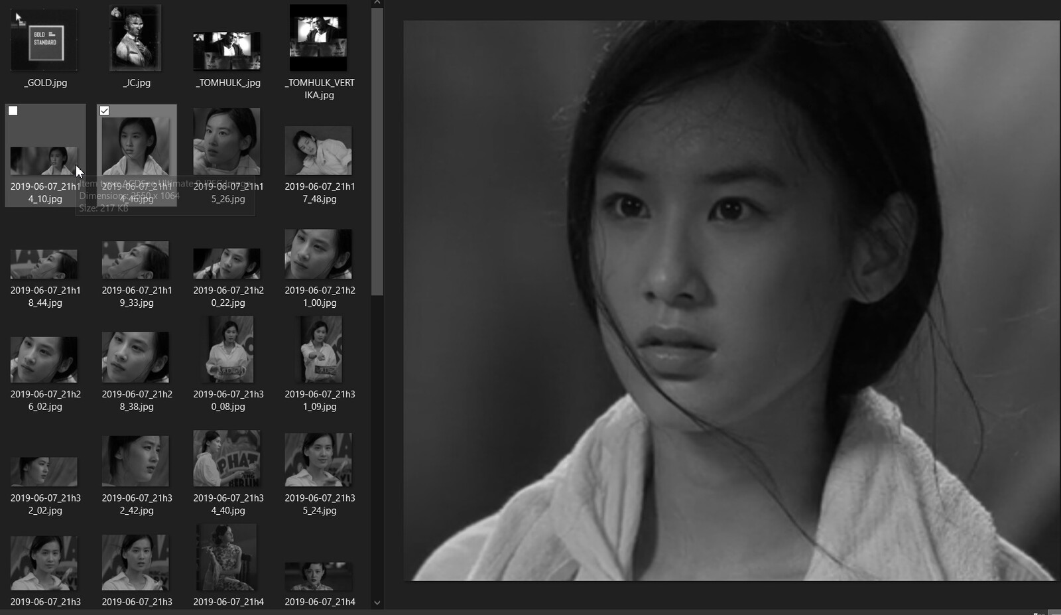Select thumbnail 2019-06-07_21h20_22.jpg
The width and height of the screenshot is (1061, 615).
[x=227, y=263]
